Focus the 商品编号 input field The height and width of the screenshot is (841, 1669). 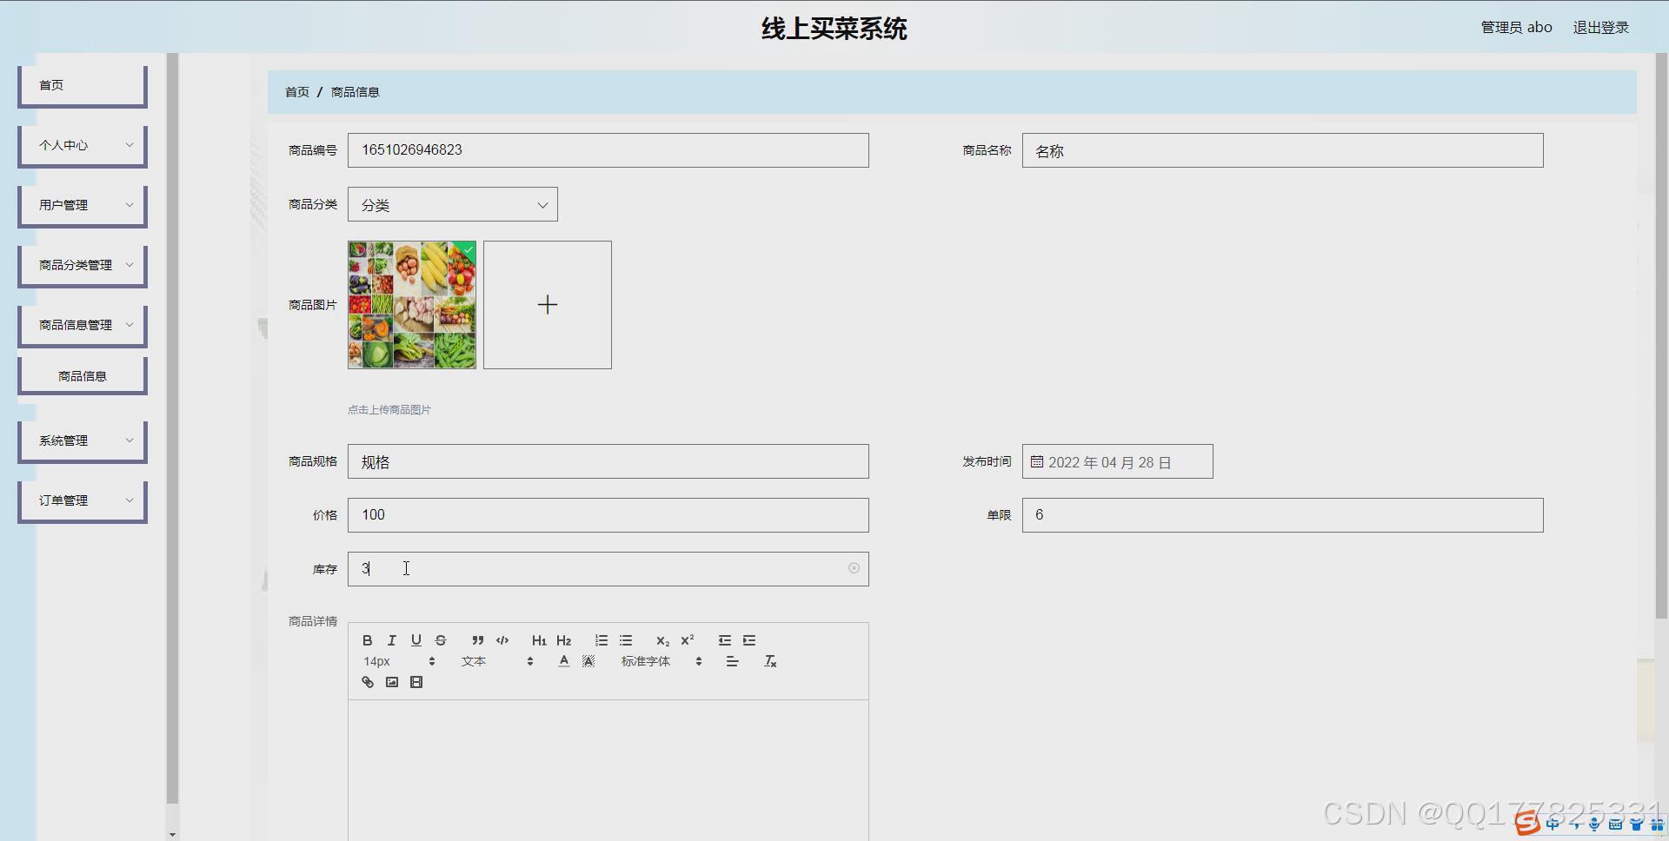608,150
